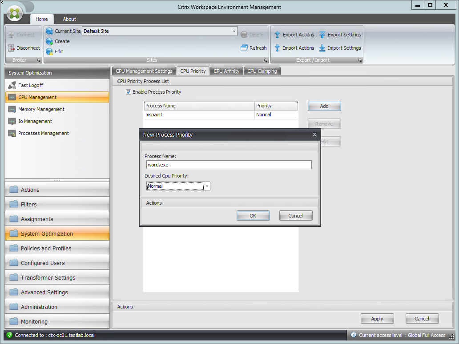Click the bottom Cancel button beside Apply
Viewport: 459px width, 344px height.
click(422, 319)
